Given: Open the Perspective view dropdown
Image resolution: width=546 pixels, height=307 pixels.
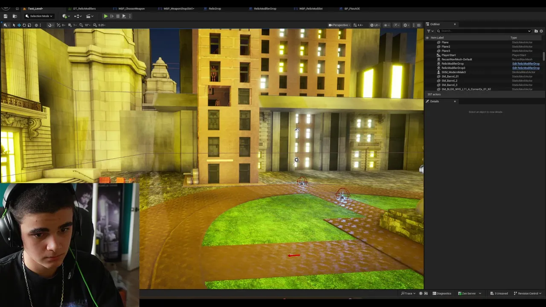Looking at the screenshot, I should coord(339,25).
